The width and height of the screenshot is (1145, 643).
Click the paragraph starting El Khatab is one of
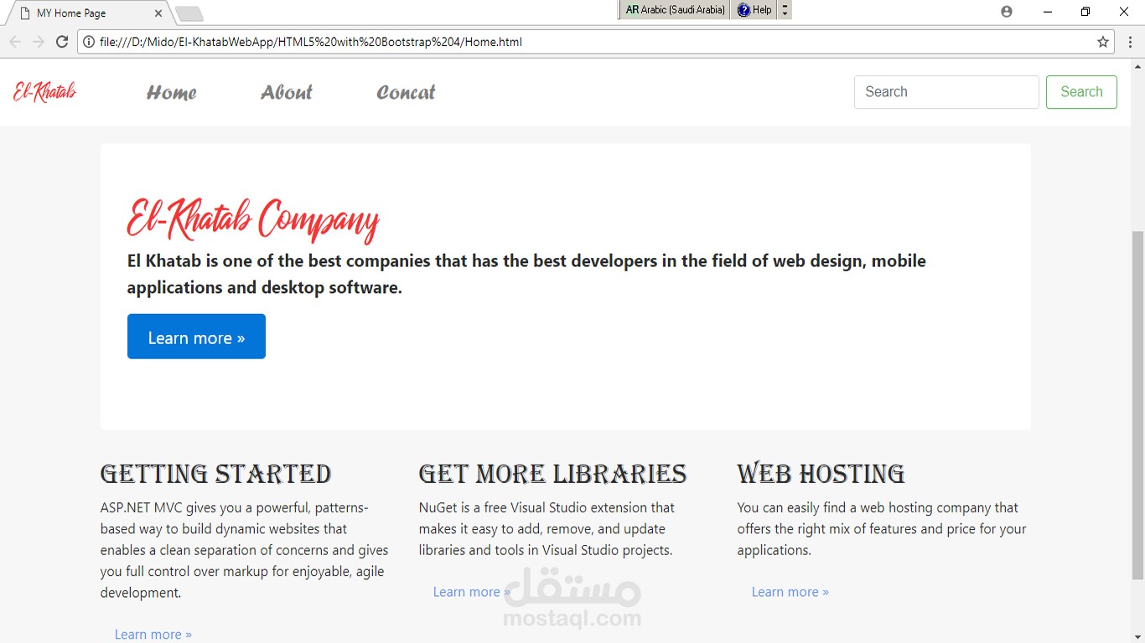tap(526, 274)
